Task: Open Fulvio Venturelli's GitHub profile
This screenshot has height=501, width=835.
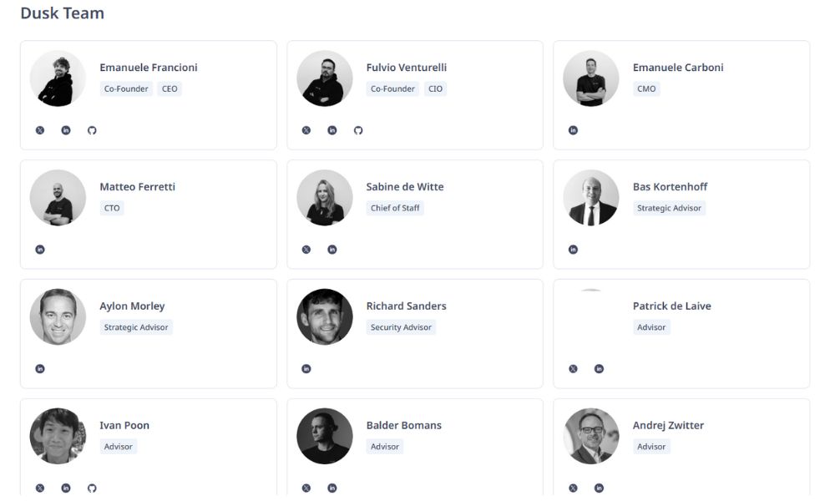Action: pyautogui.click(x=358, y=129)
